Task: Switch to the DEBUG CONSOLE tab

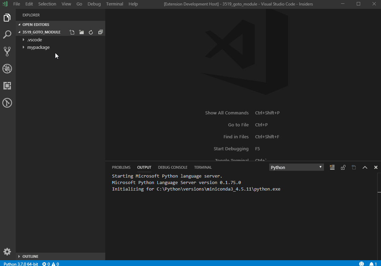Action: (173, 167)
